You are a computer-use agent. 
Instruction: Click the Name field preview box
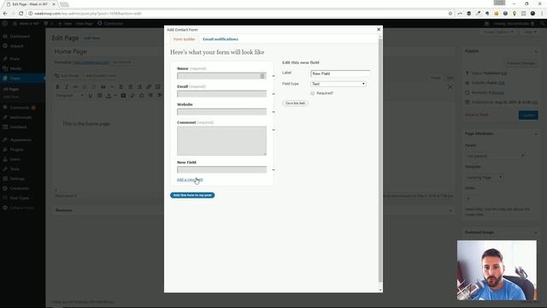tap(221, 76)
